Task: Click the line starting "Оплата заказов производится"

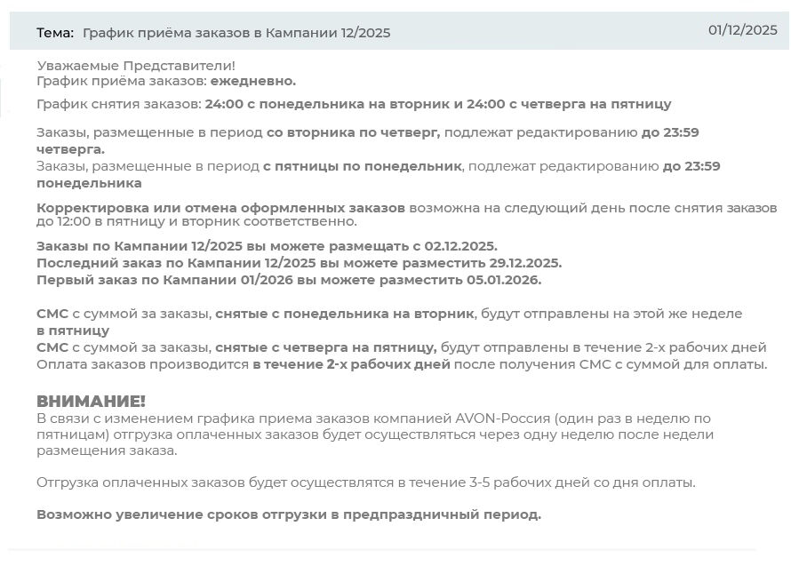Action: (x=401, y=364)
